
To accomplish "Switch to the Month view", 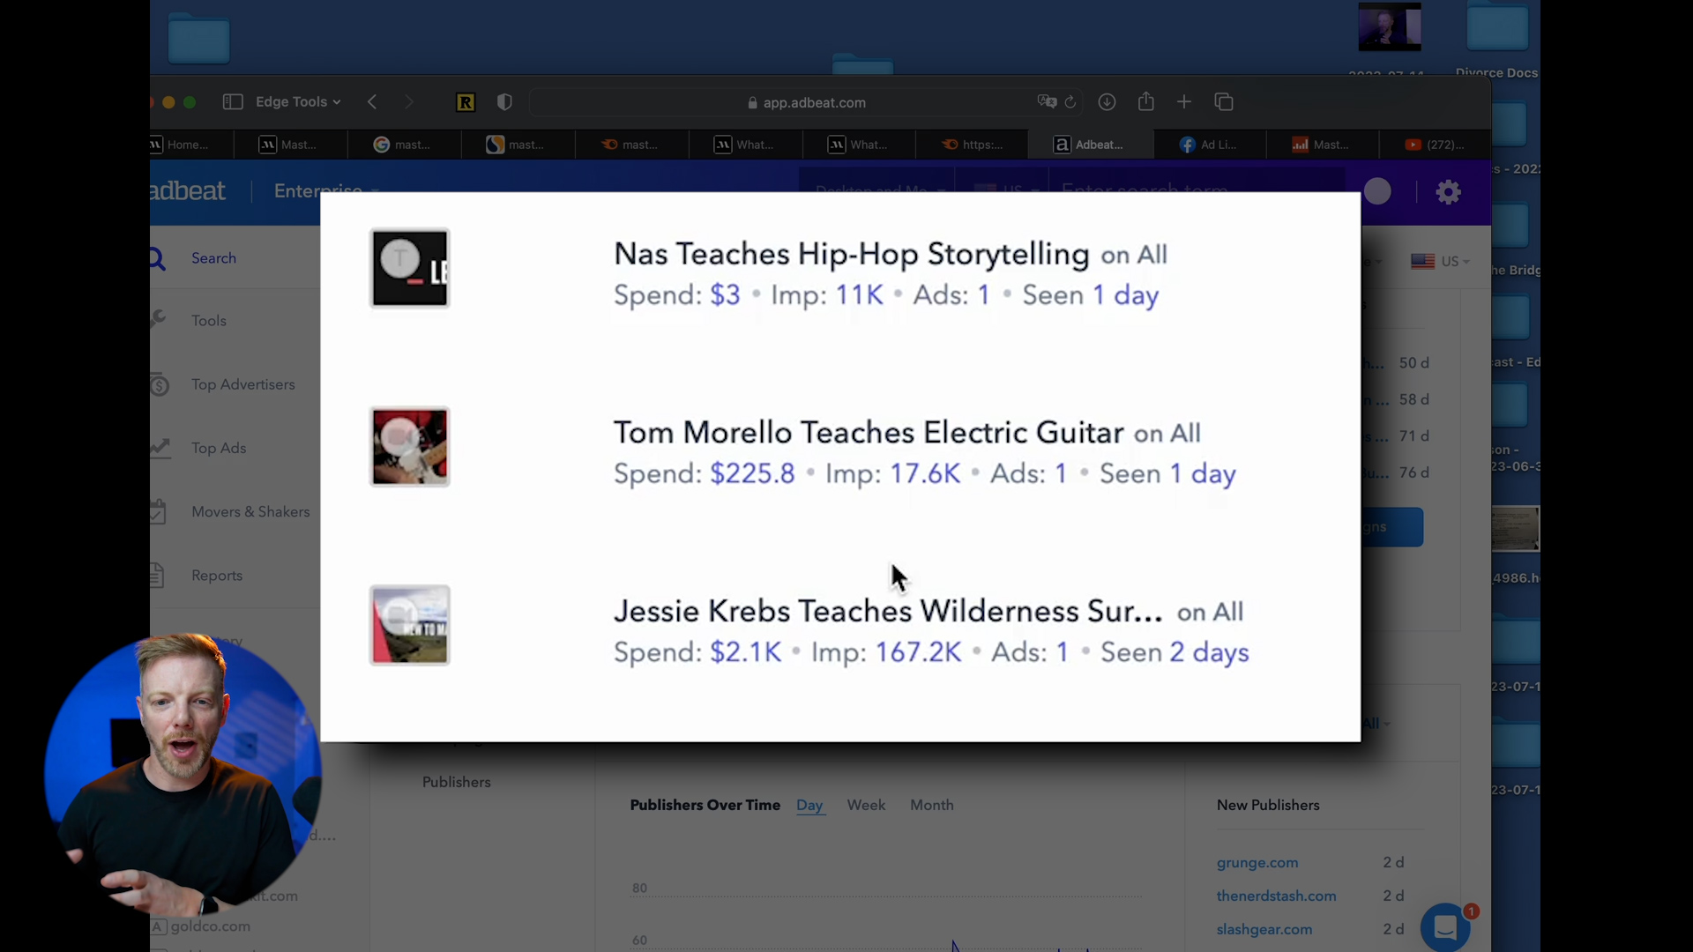I will click(x=931, y=805).
